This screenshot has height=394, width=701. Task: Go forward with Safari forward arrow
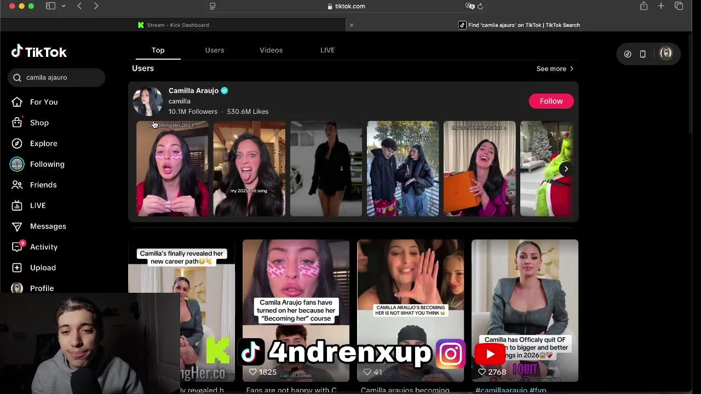[96, 6]
